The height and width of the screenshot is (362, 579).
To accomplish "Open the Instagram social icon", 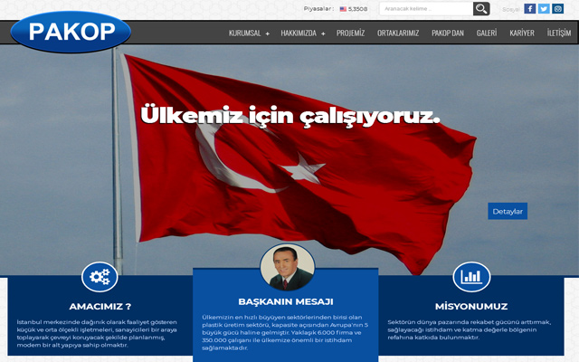I will (x=557, y=8).
